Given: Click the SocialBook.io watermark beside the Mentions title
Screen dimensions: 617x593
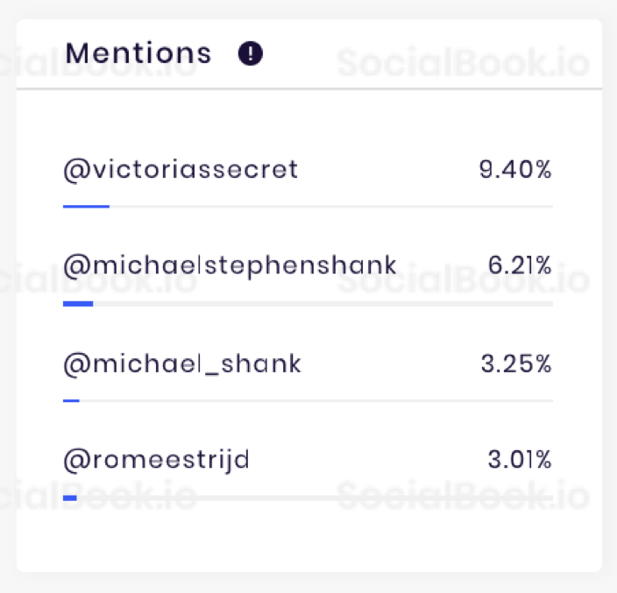Looking at the screenshot, I should (463, 63).
